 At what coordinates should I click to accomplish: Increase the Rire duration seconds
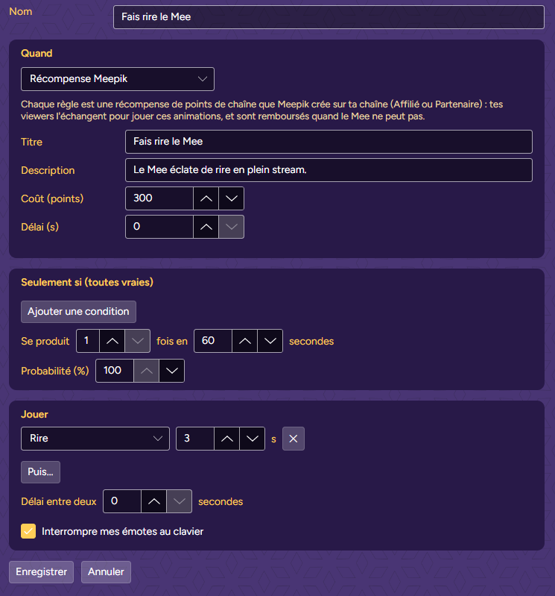[x=226, y=439]
